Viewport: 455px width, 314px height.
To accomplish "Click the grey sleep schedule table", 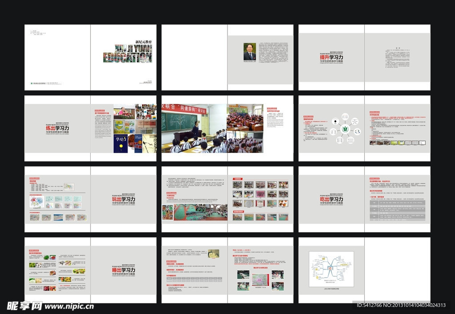I will [x=195, y=279].
